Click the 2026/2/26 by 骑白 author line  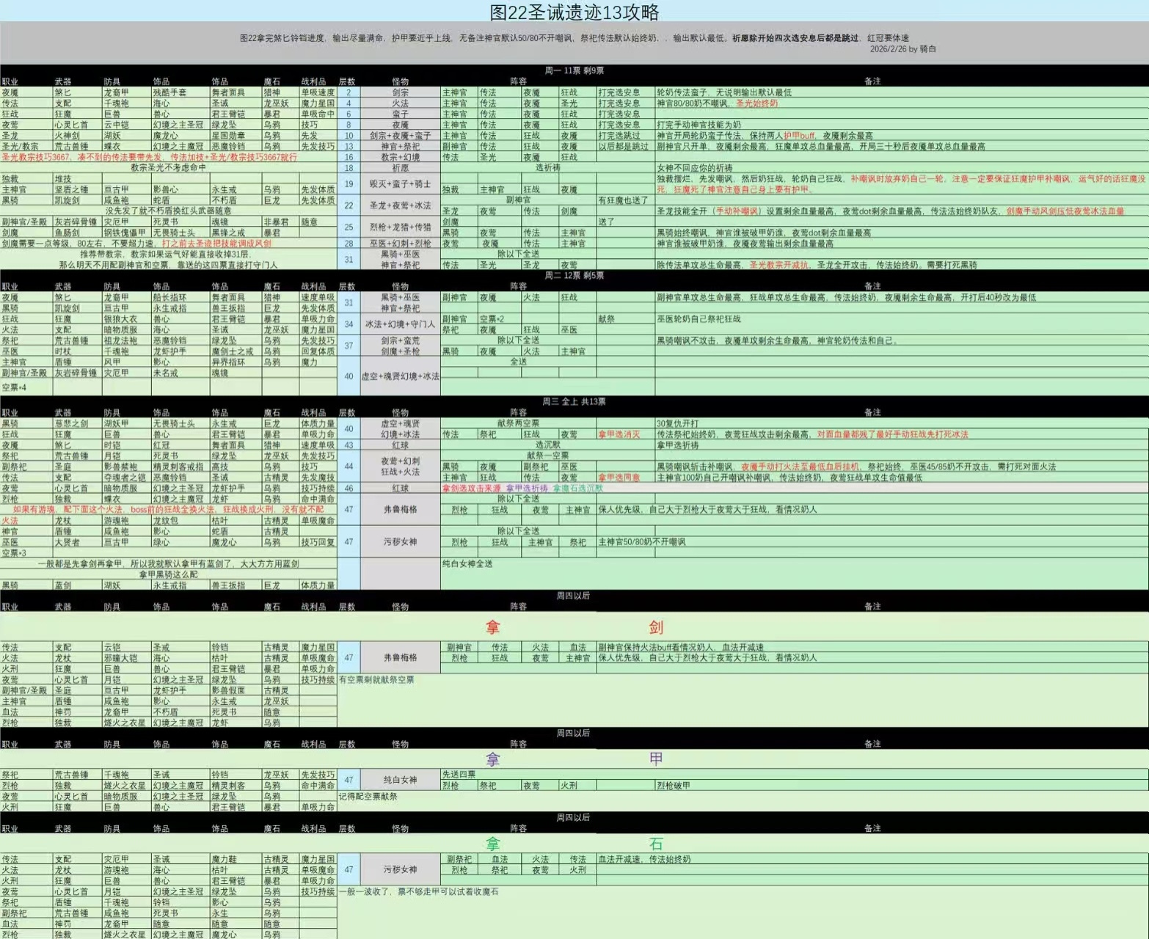coord(902,49)
